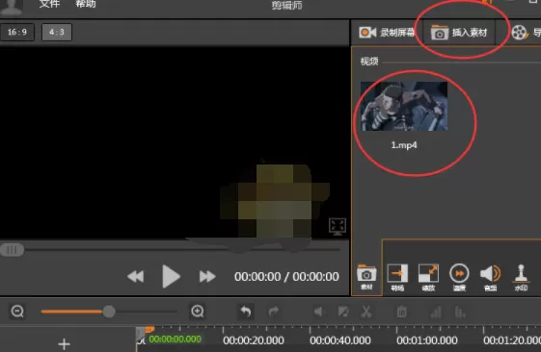Switch to the 转场 transition tab

397,277
